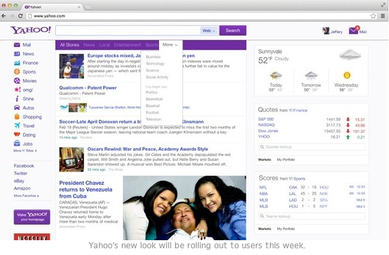Click the Quotes lookup input field
The height and width of the screenshot is (255, 389).
click(312, 147)
